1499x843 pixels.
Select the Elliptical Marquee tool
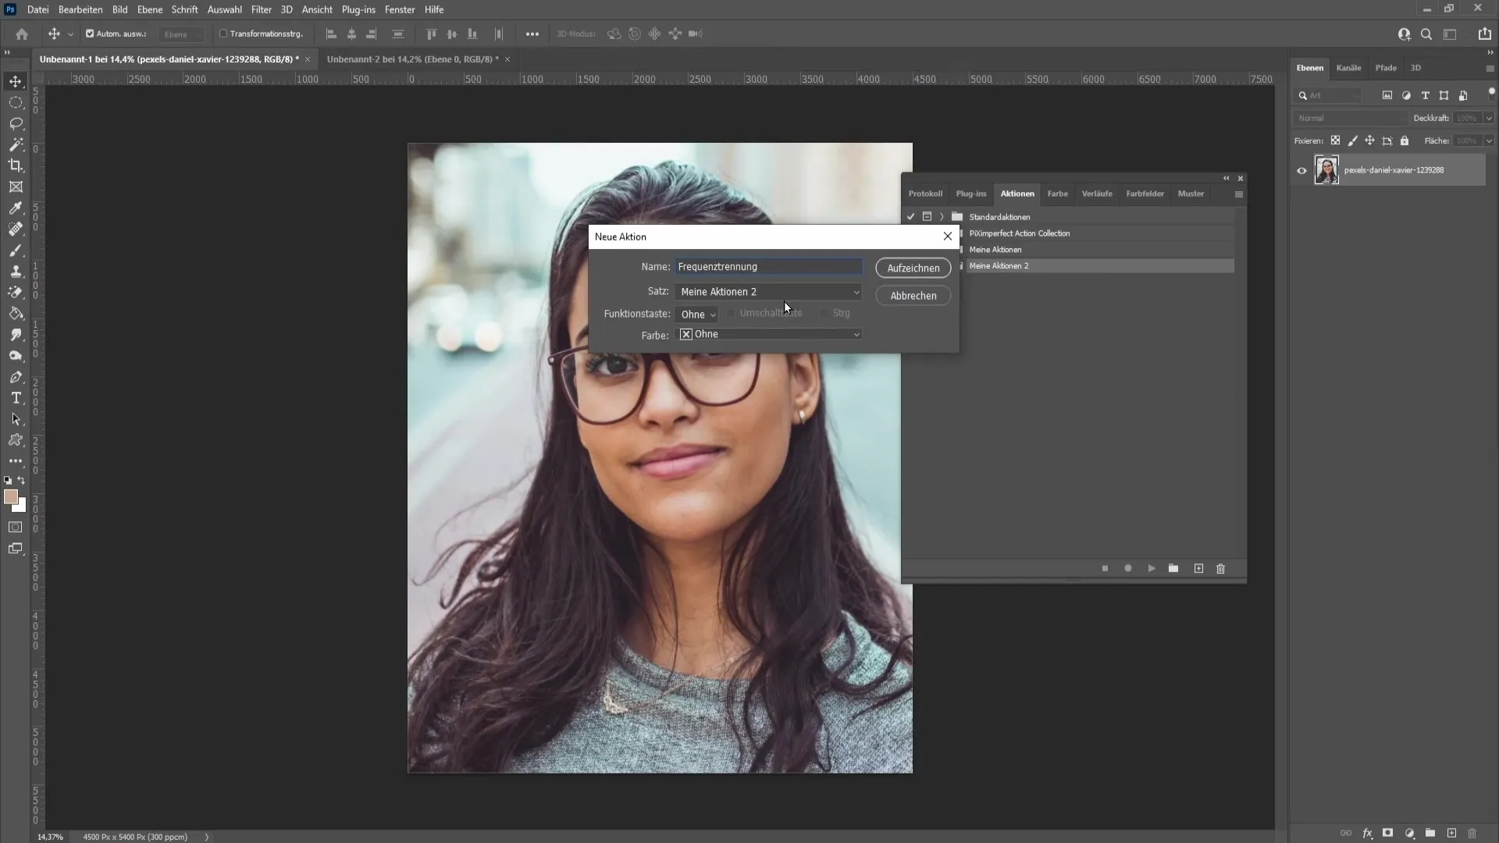point(16,102)
